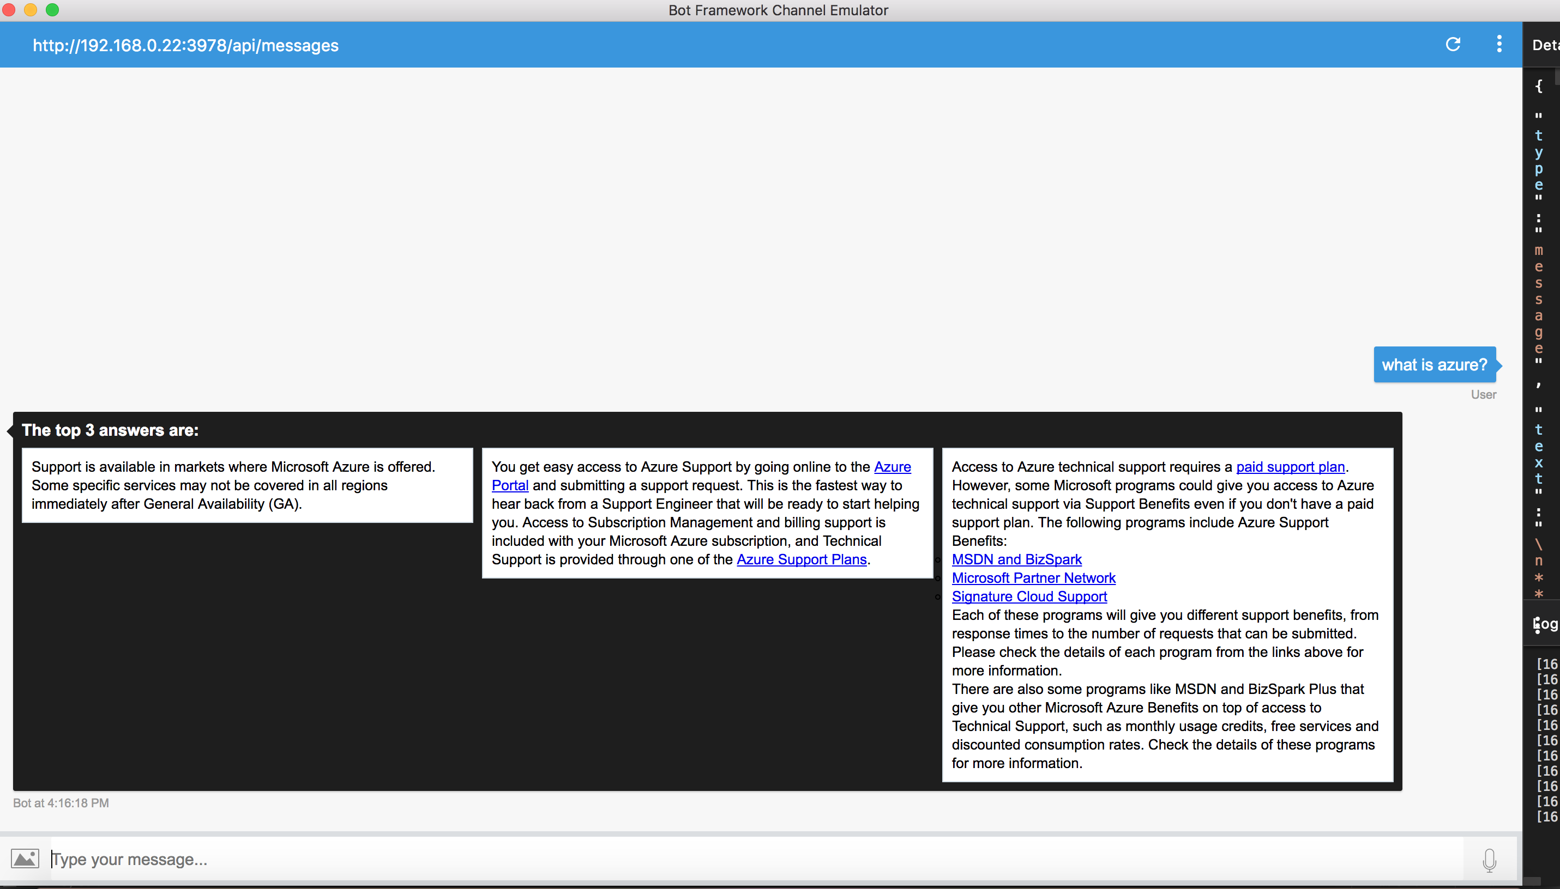Click the refresh conversation icon

(x=1453, y=44)
